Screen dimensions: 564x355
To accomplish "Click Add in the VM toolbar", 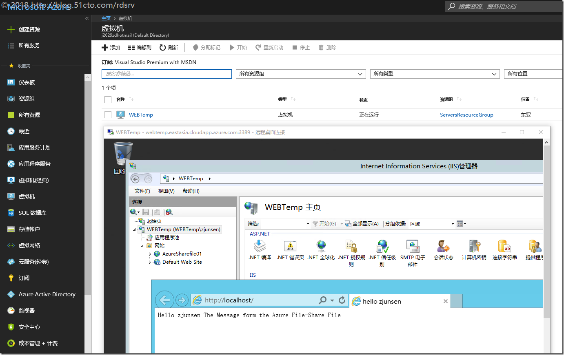I will [x=111, y=48].
